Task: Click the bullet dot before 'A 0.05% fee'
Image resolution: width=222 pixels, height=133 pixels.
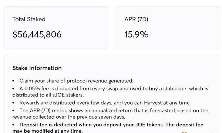Action: pos(13,89)
